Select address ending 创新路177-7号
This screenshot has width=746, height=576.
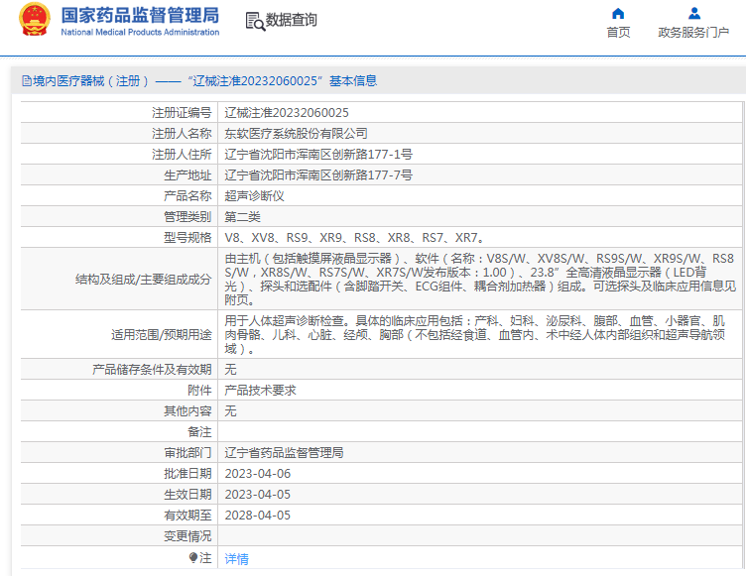tap(318, 175)
